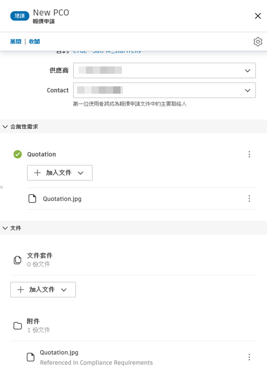The image size is (267, 373).
Task: Click the settings gear icon
Action: click(258, 41)
